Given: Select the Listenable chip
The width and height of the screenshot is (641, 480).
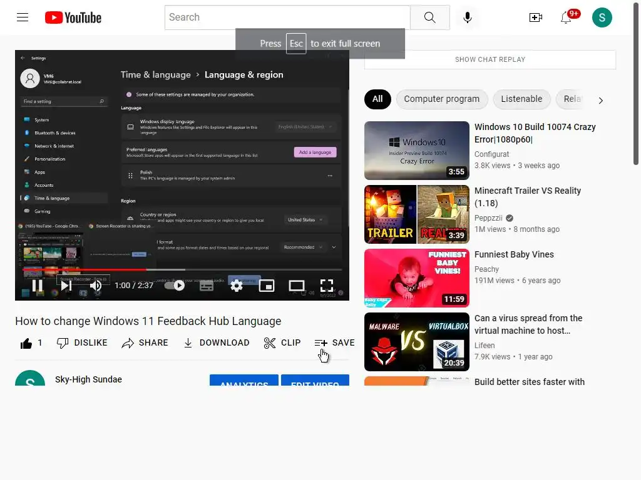Looking at the screenshot, I should click(x=521, y=99).
